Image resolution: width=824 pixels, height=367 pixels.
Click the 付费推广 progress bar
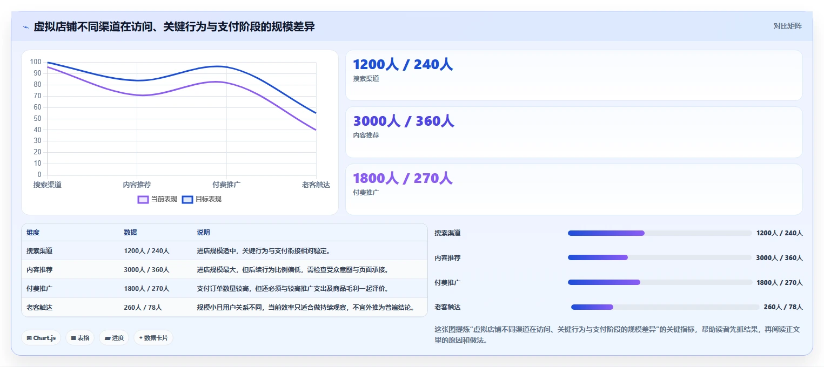coord(660,282)
